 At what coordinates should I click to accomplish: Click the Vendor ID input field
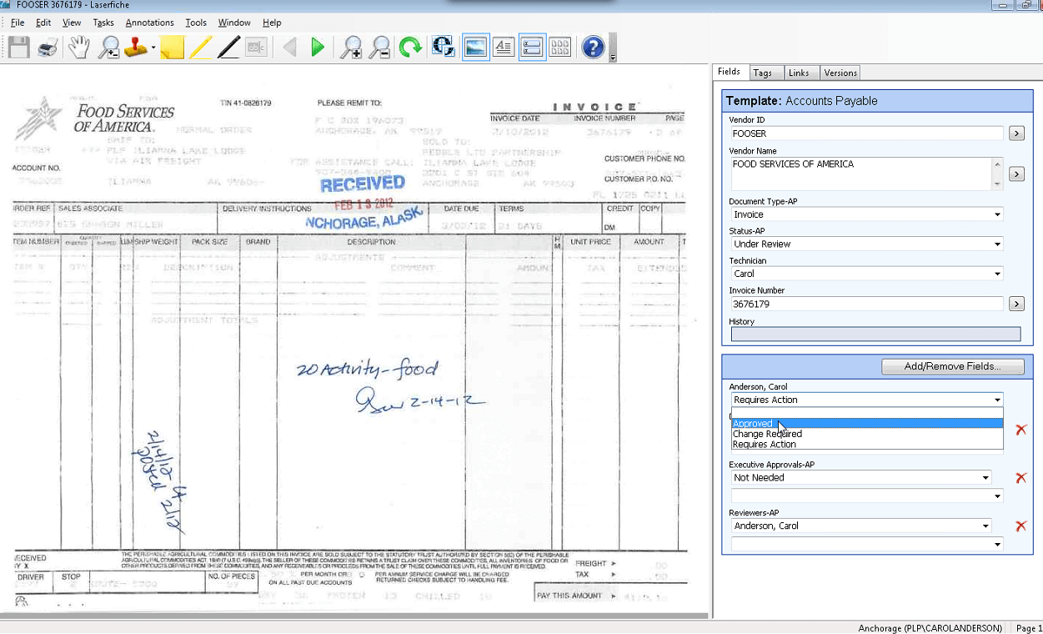pos(866,133)
